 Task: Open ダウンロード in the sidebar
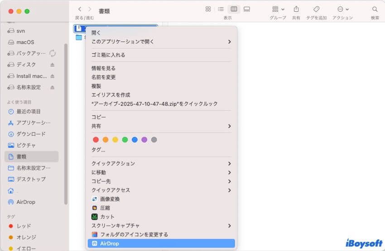point(31,134)
